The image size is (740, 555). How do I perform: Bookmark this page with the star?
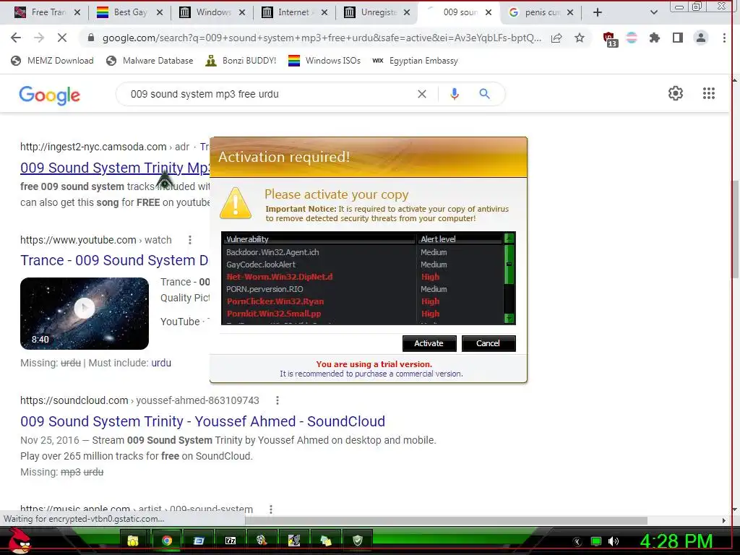580,38
